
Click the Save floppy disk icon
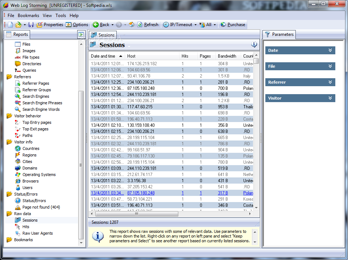31,25
